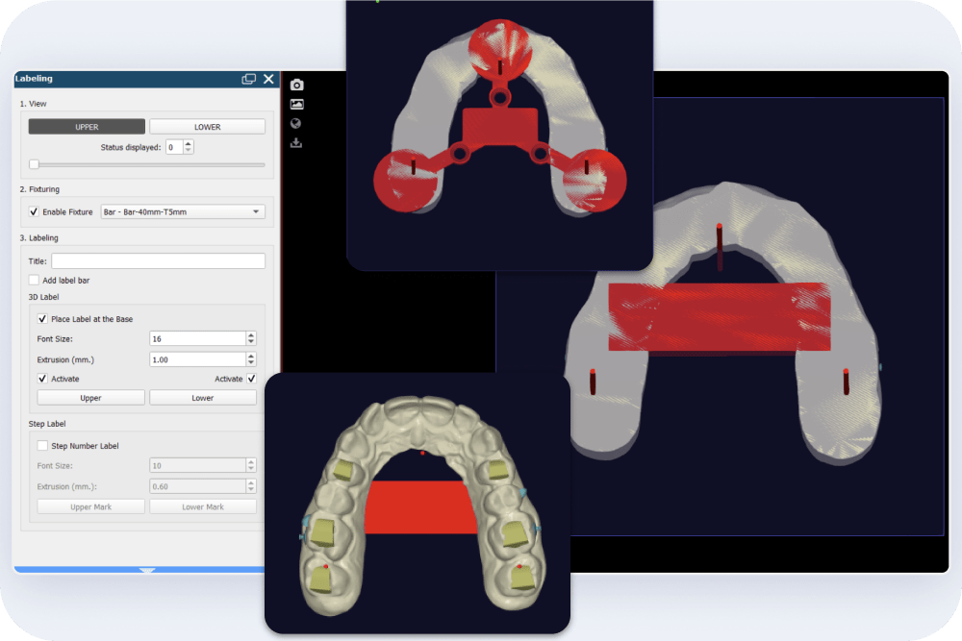The width and height of the screenshot is (962, 641).
Task: Close the Labeling panel
Action: tap(268, 79)
